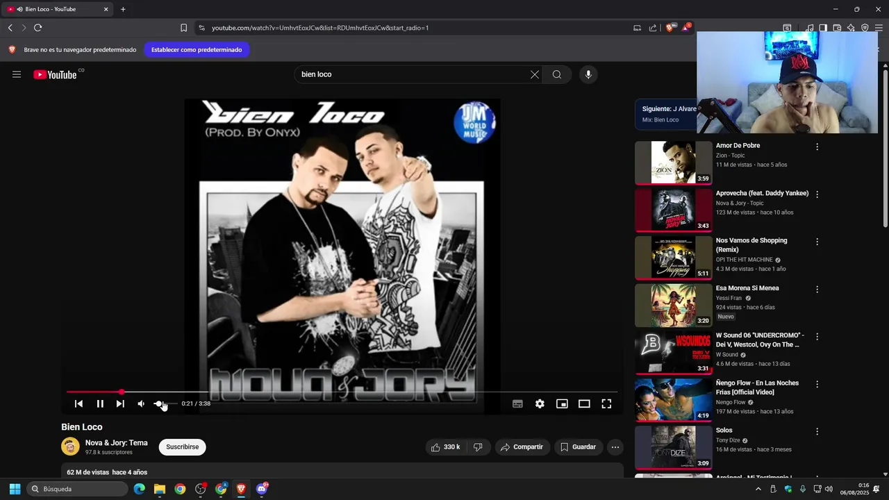889x500 pixels.
Task: Skip to the previous video
Action: point(78,403)
